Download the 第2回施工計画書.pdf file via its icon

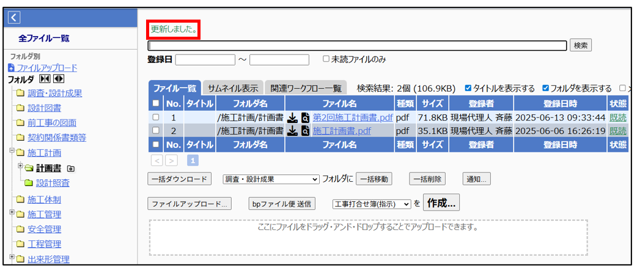point(293,117)
